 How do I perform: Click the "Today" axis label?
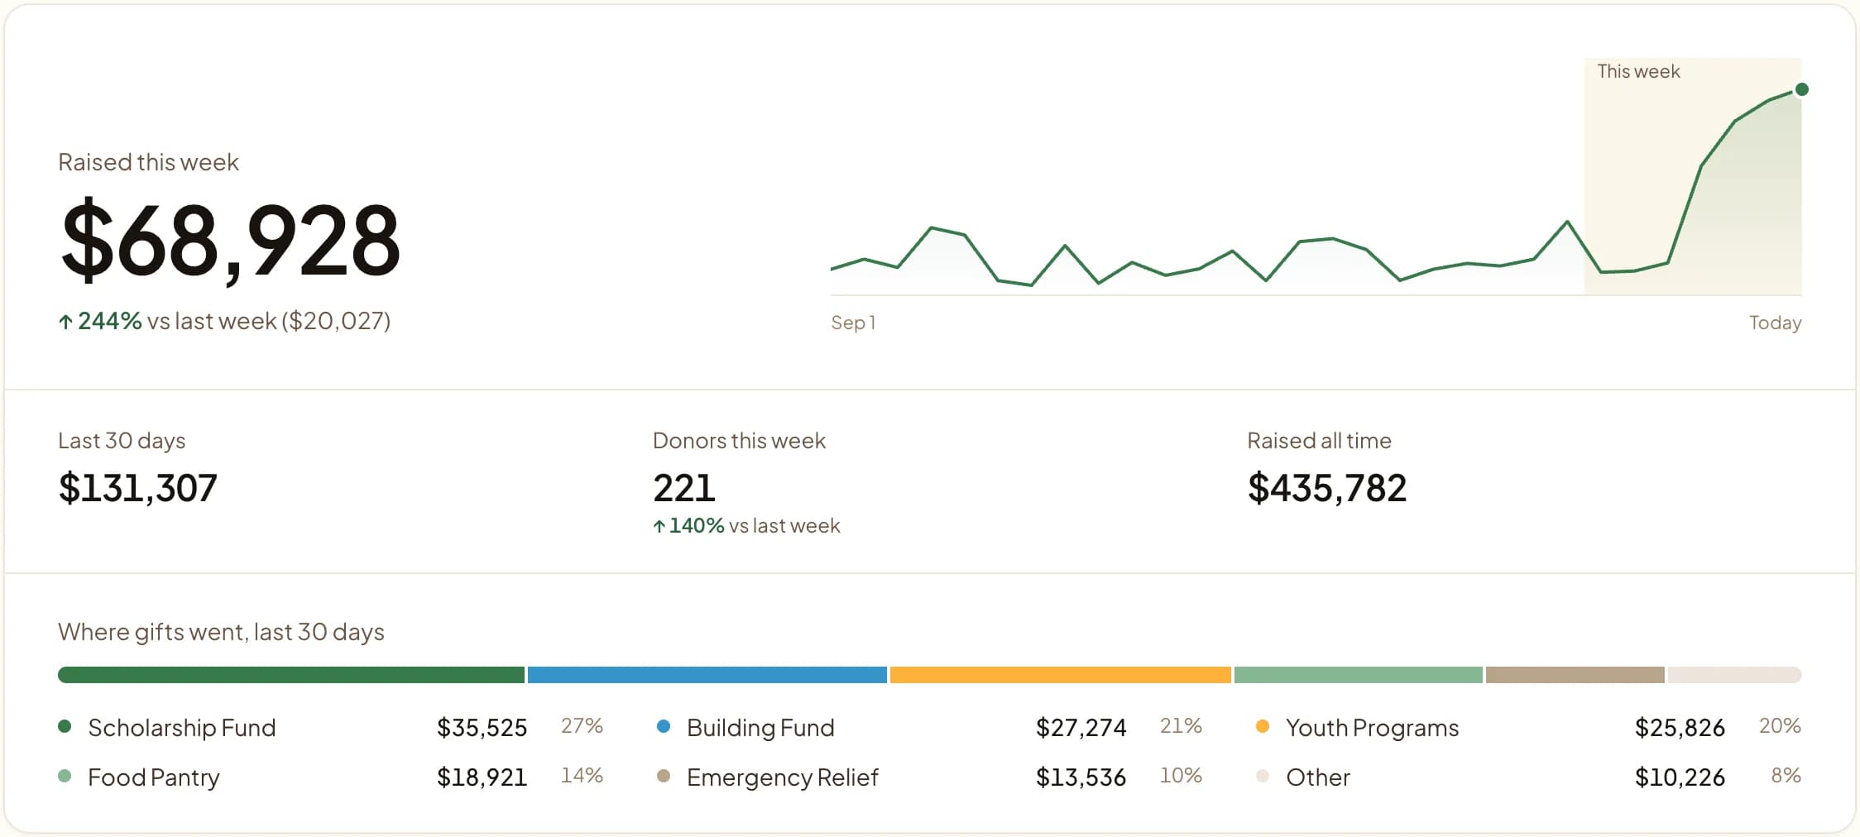[x=1776, y=323]
